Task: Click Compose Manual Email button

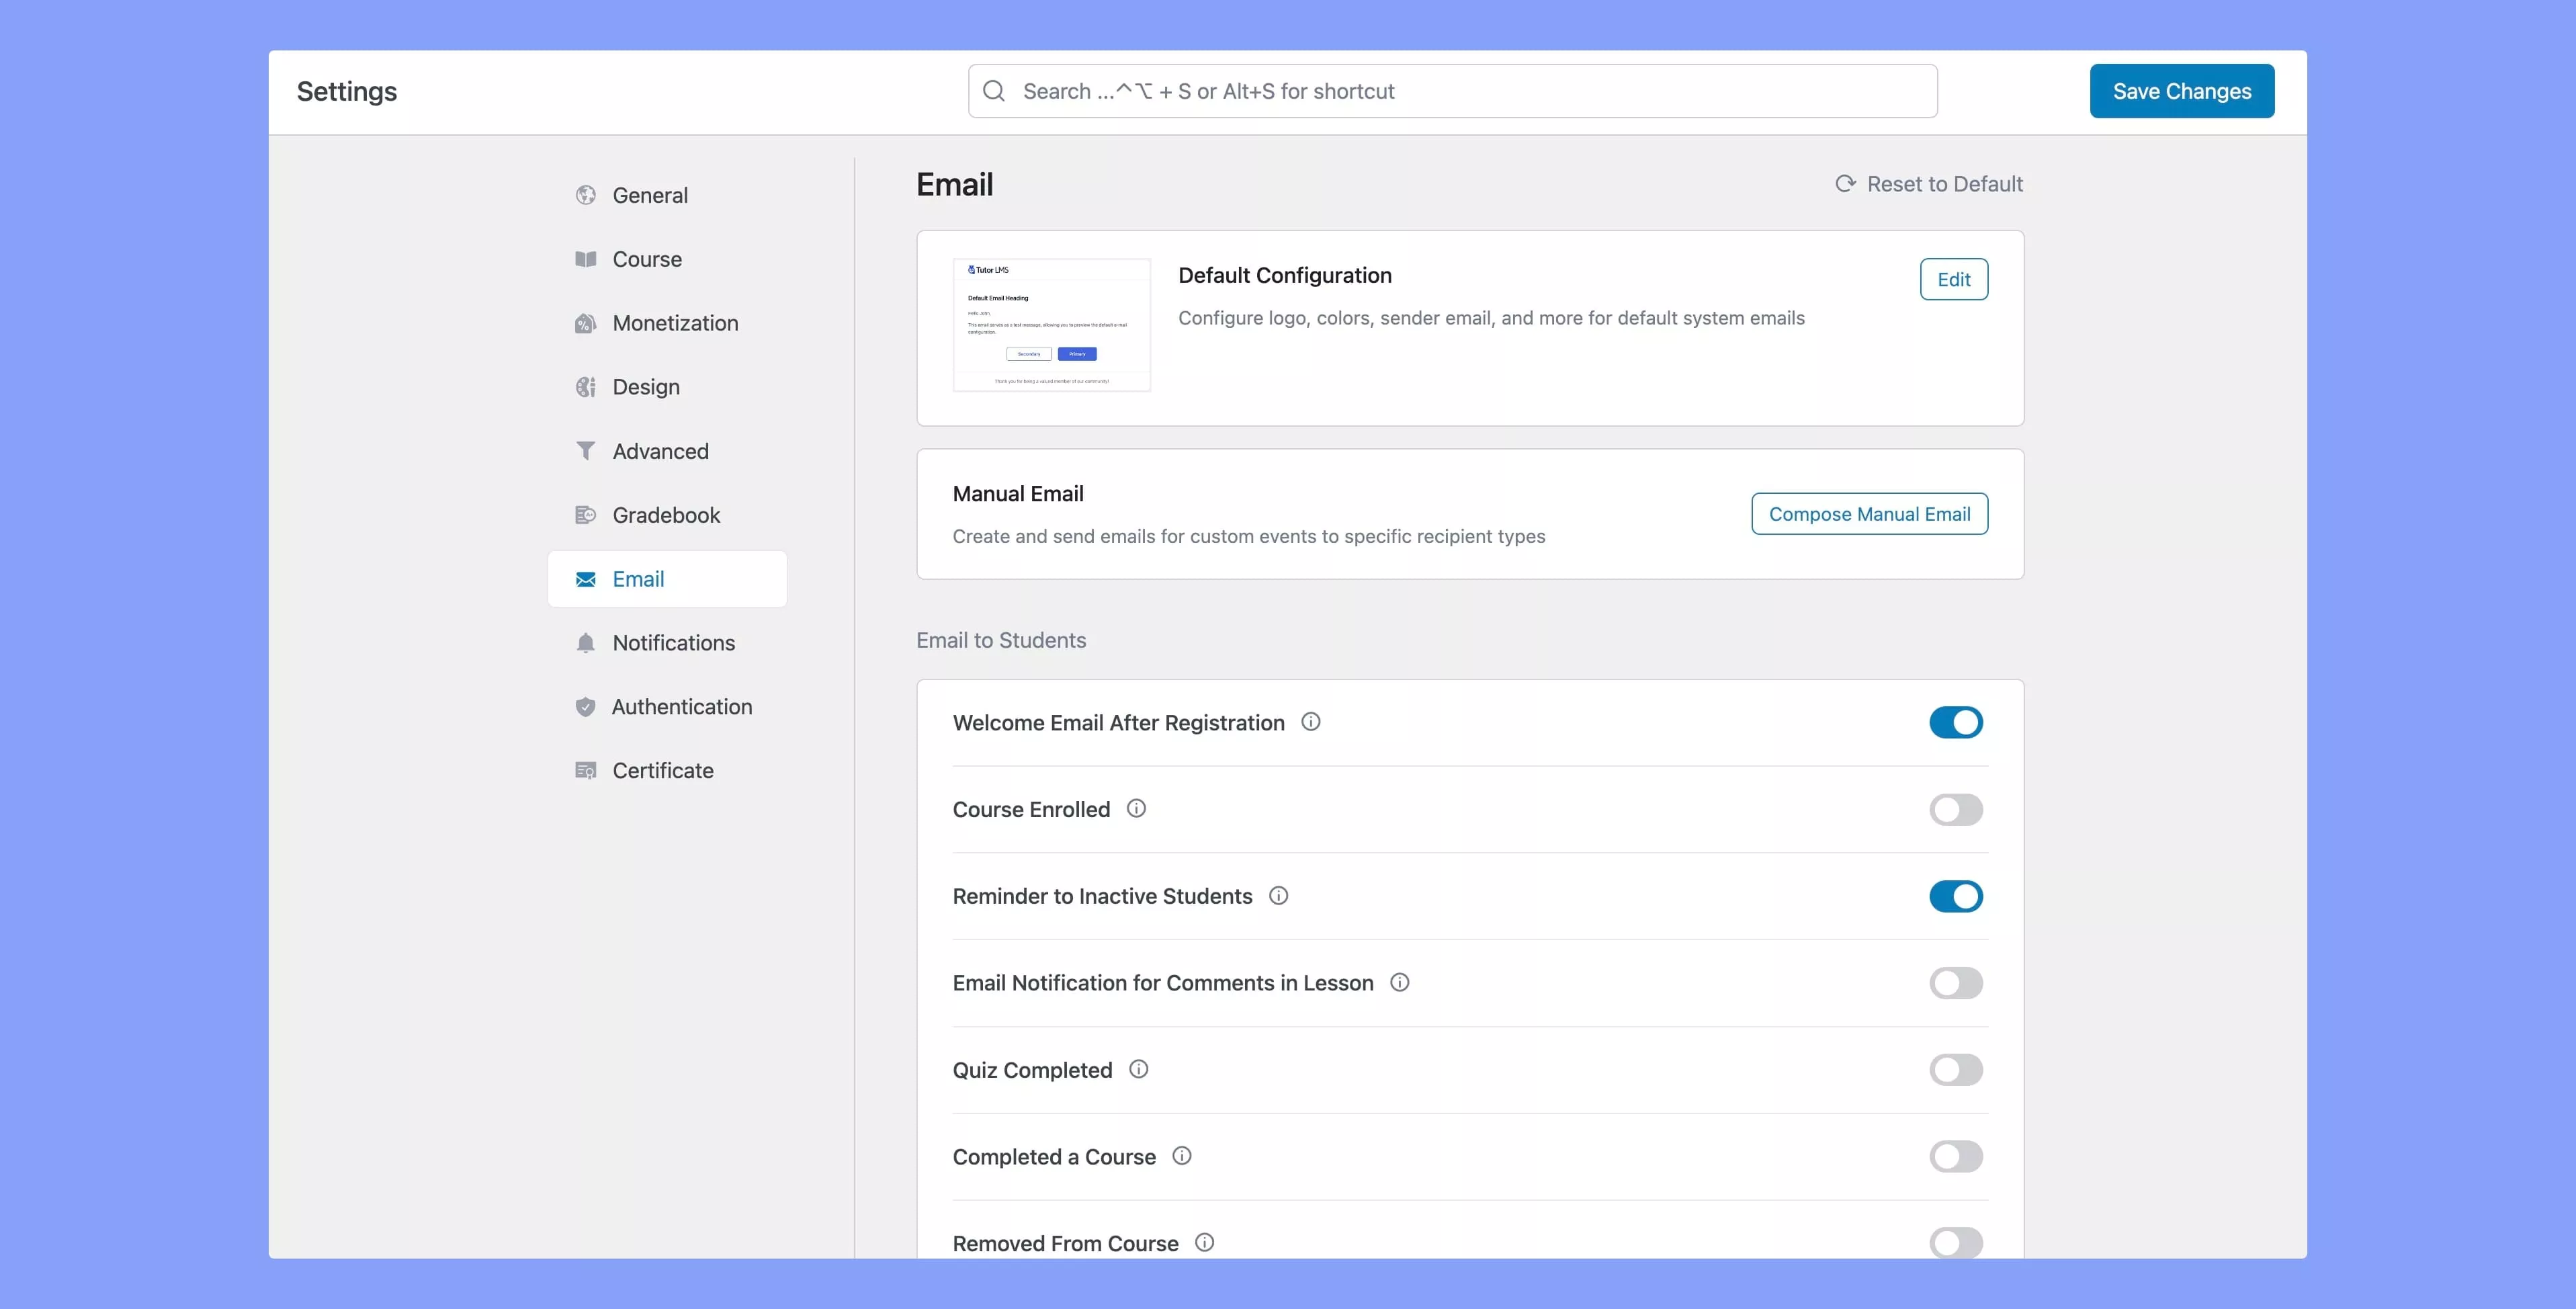Action: click(1868, 514)
